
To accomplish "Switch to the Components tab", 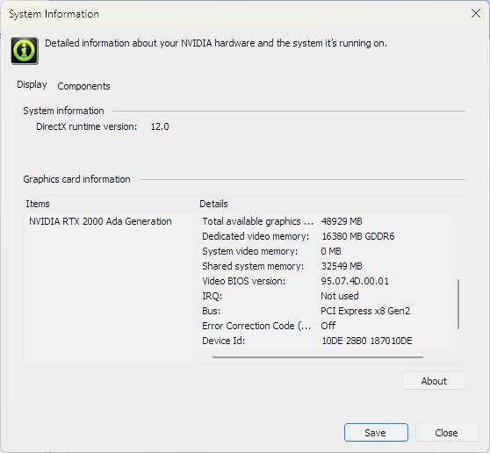I will (x=83, y=86).
